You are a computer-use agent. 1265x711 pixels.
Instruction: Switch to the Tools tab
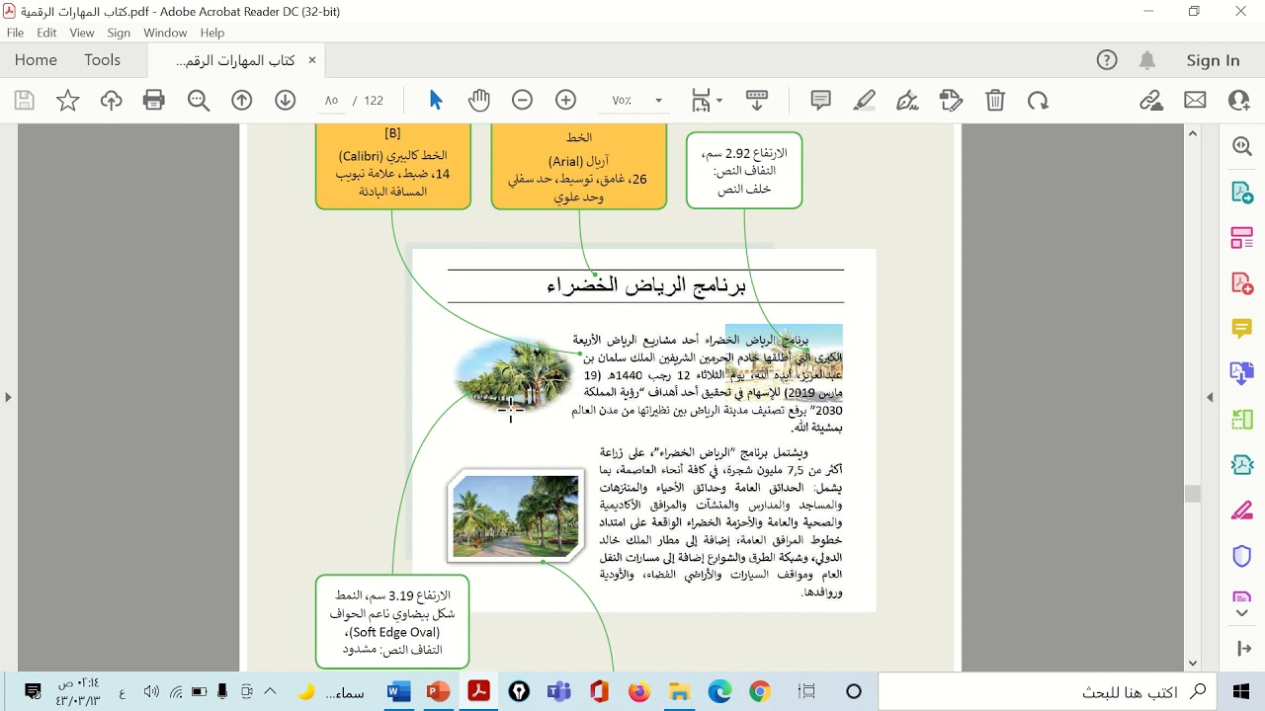[x=102, y=60]
